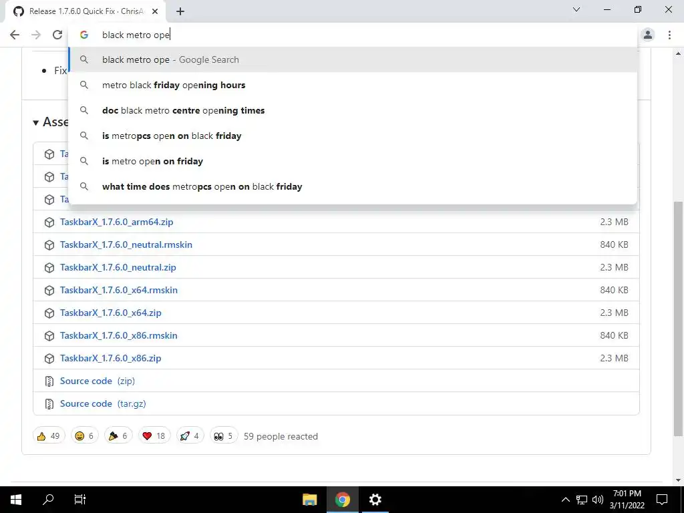Toggle the hooray party reaction with 6
Image resolution: width=684 pixels, height=513 pixels.
point(118,436)
